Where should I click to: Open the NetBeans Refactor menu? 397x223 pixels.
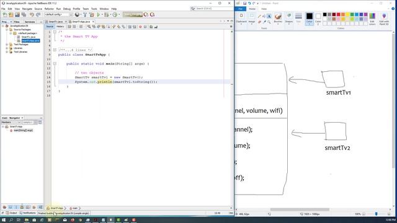pyautogui.click(x=49, y=9)
